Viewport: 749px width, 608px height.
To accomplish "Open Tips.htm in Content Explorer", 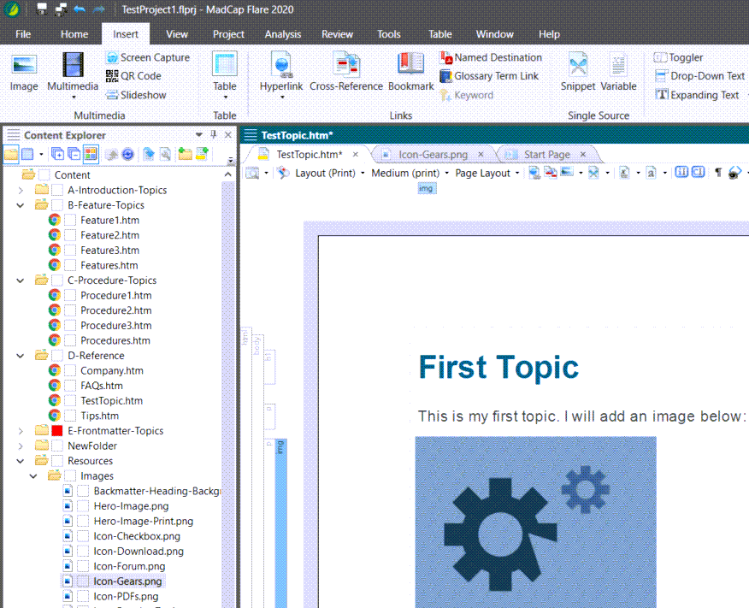I will coord(99,416).
